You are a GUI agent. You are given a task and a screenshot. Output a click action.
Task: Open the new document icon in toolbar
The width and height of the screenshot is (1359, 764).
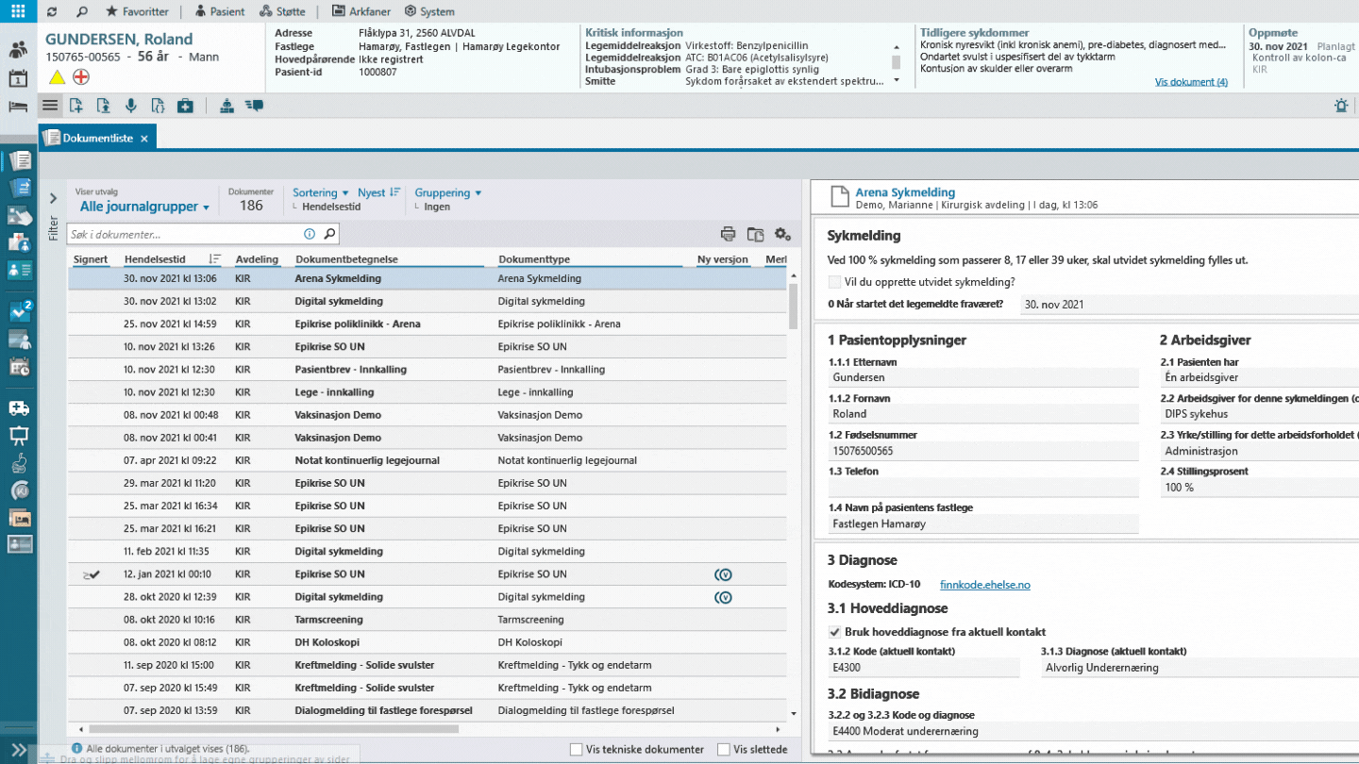click(76, 106)
